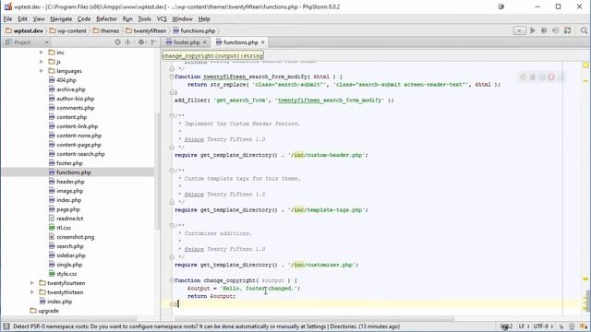Expand the languages folder arrow
The height and width of the screenshot is (332, 591).
(x=41, y=71)
